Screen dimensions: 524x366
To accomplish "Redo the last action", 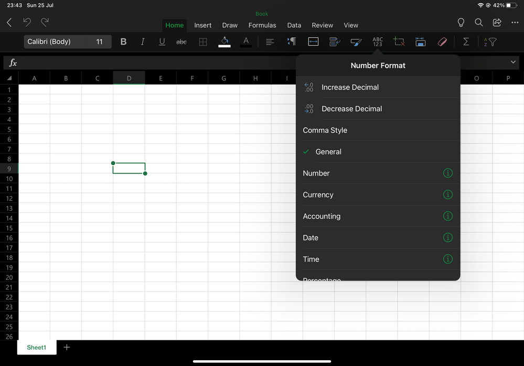I will point(45,23).
